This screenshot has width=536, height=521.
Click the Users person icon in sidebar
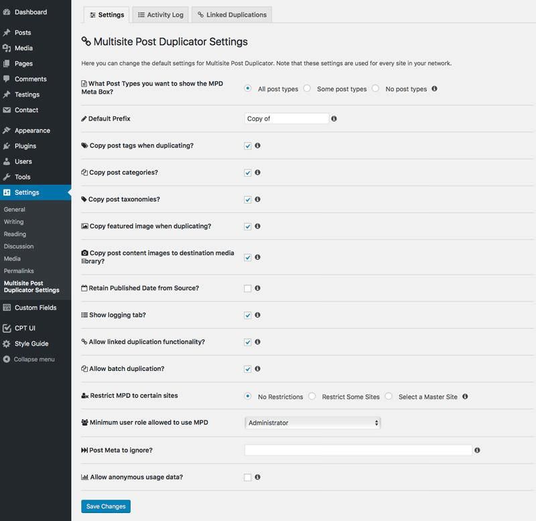7,161
